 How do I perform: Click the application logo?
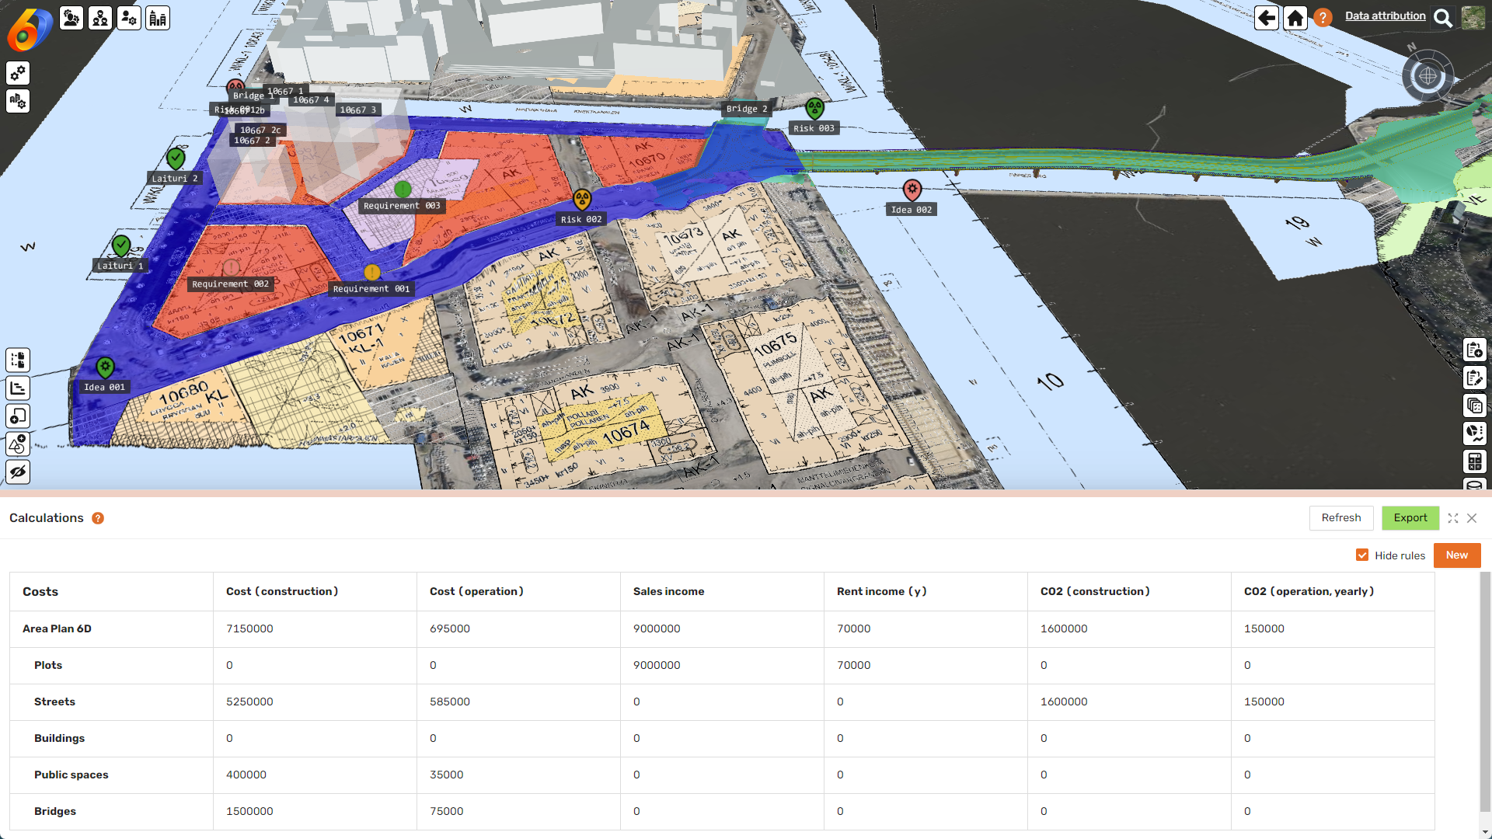coord(30,30)
